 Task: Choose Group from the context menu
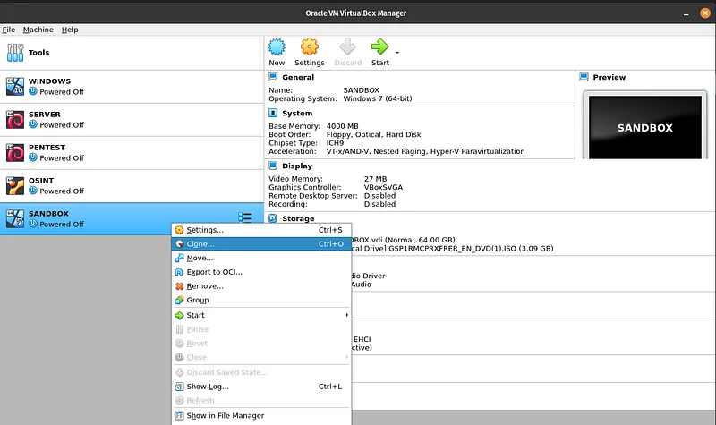click(261, 300)
